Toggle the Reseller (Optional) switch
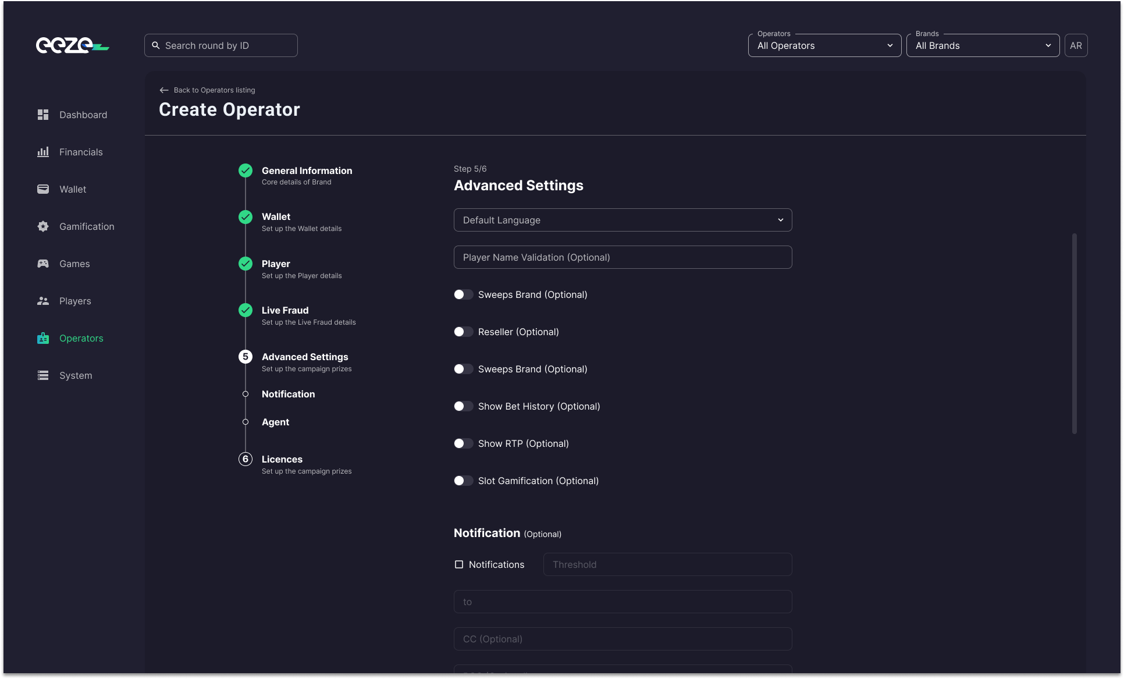The image size is (1124, 679). [x=463, y=332]
